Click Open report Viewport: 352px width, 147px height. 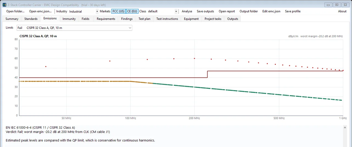227,11
